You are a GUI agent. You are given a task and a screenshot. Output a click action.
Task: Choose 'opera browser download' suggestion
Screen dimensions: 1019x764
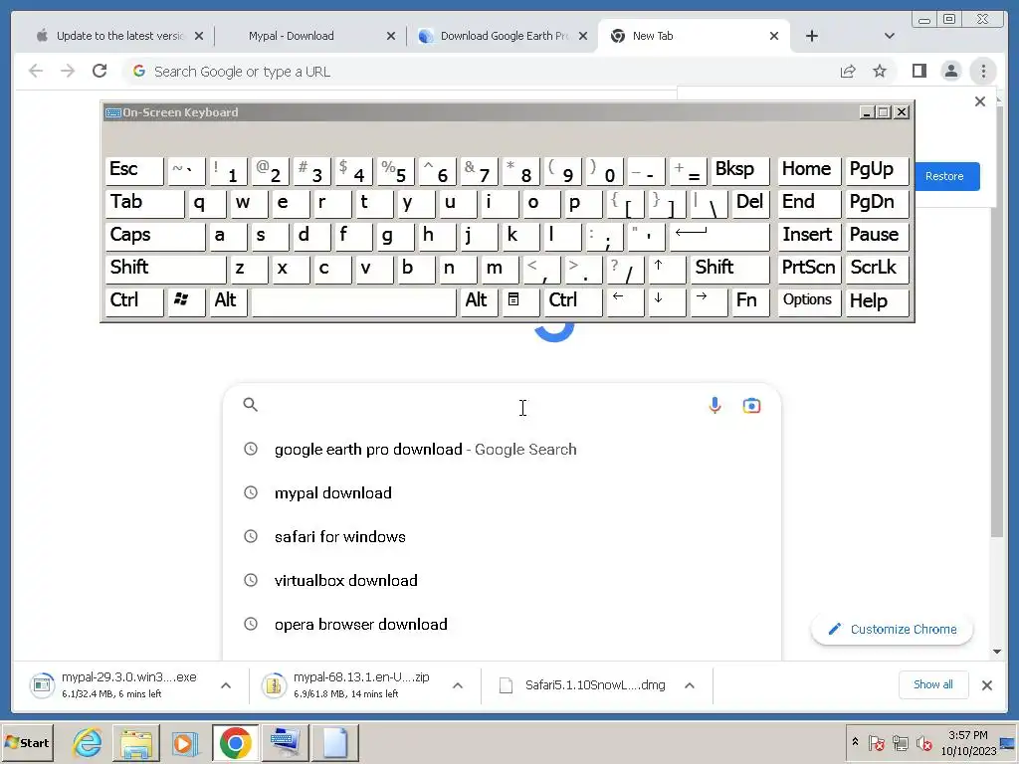(502, 625)
